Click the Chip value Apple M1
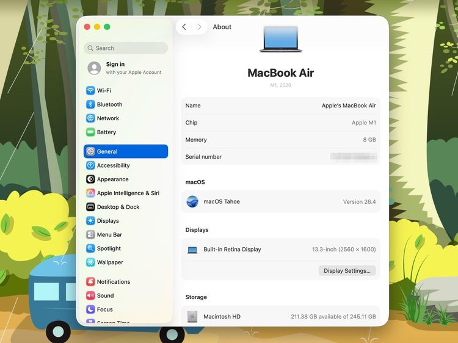The width and height of the screenshot is (458, 343). [x=364, y=123]
